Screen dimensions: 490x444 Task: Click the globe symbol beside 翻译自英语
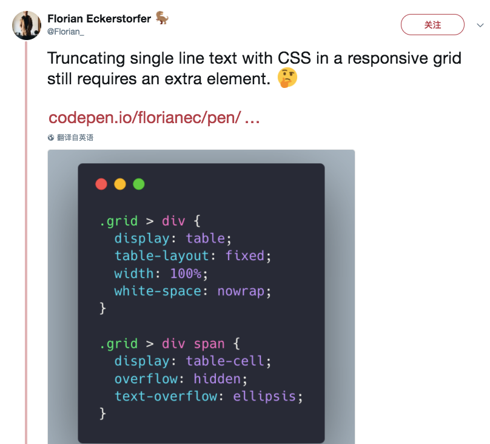coord(50,137)
